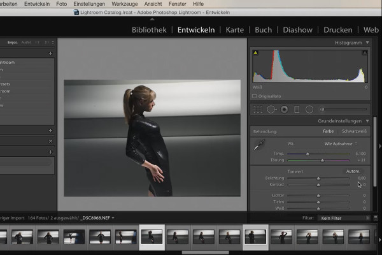The image size is (382, 255).
Task: Open the Wie Aufnahme white balance dropdown
Action: click(341, 143)
